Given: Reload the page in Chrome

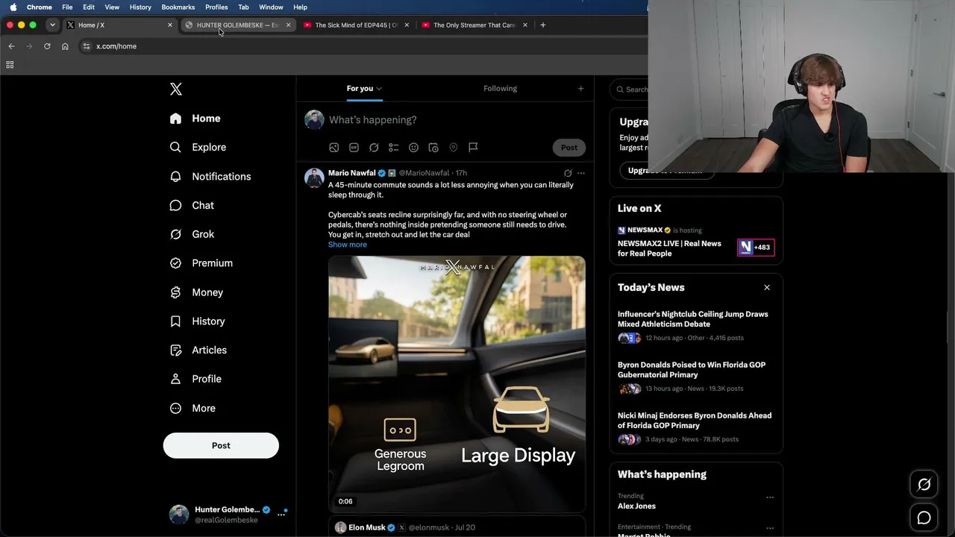Looking at the screenshot, I should [47, 46].
